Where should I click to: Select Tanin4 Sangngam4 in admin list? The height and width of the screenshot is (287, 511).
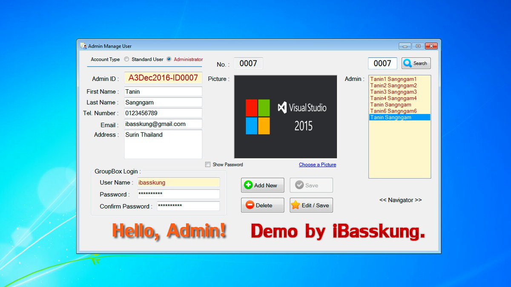(399, 98)
